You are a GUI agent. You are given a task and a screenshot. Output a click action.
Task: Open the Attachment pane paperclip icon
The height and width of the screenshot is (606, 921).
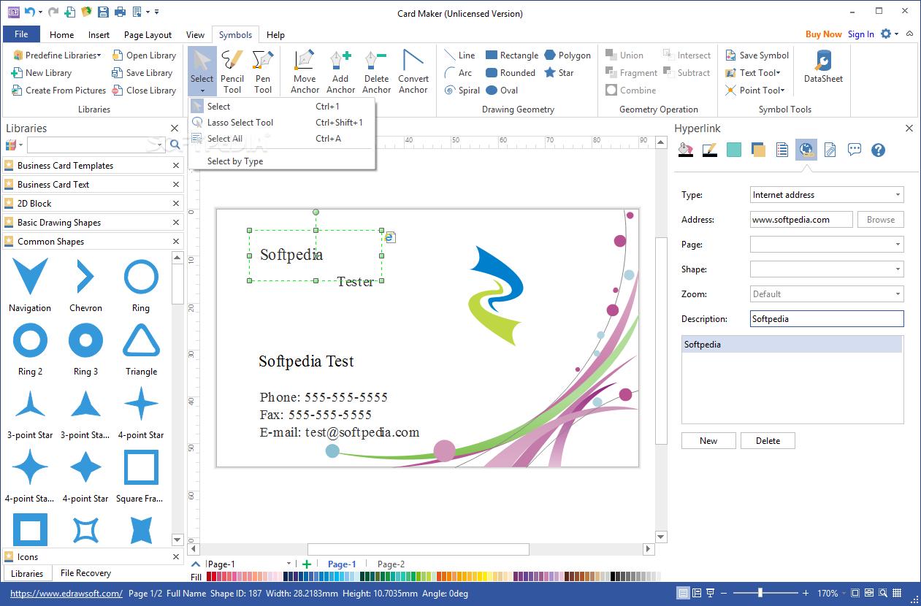pos(830,150)
